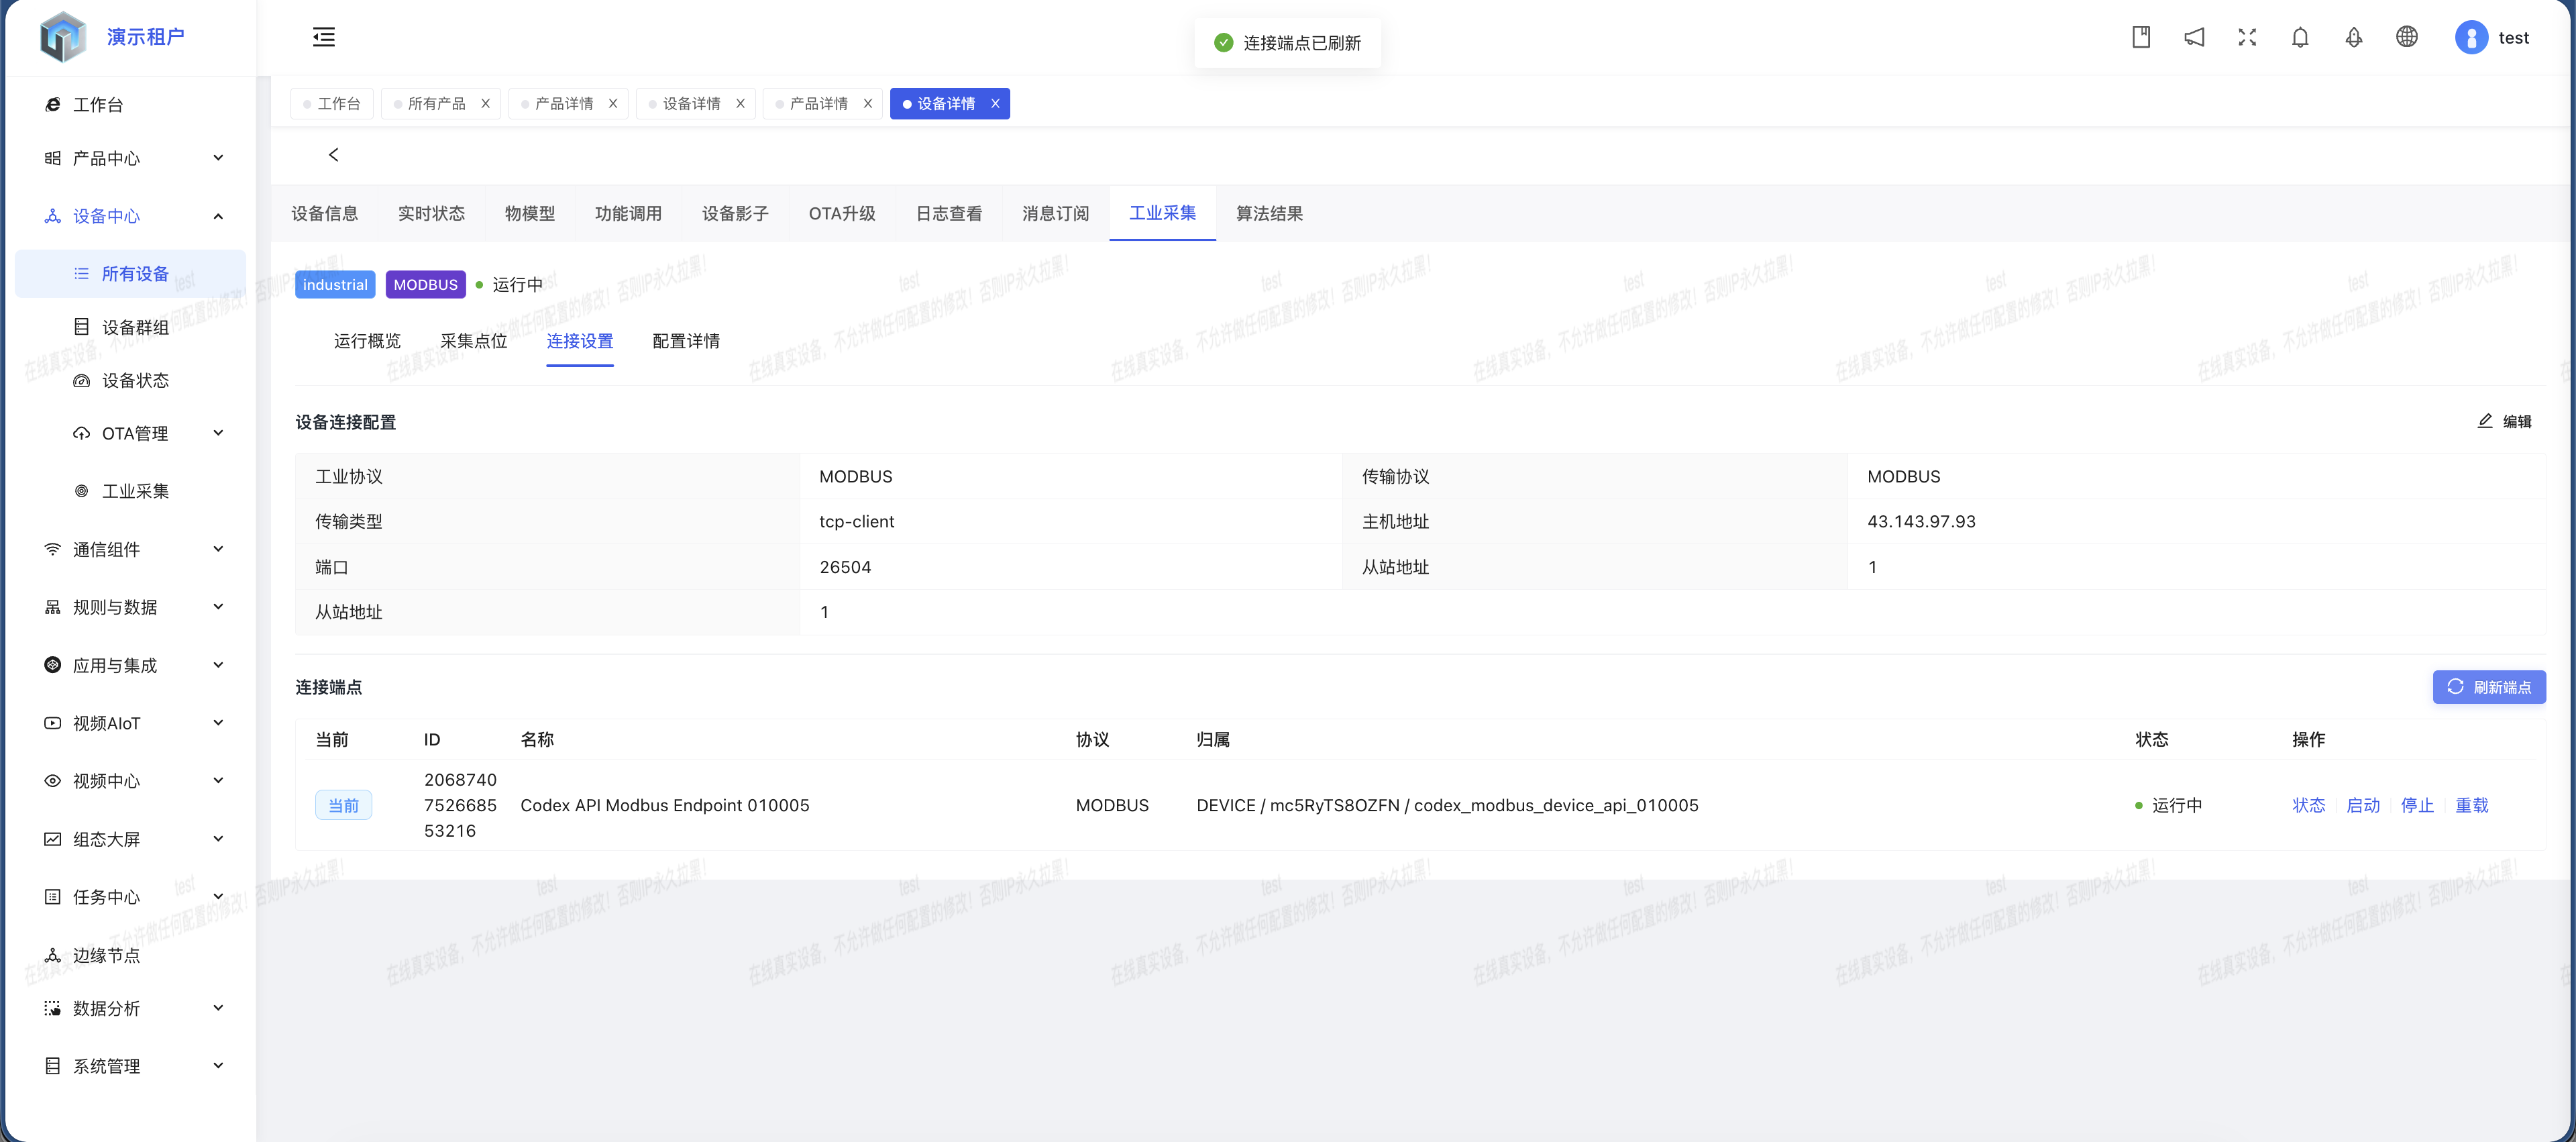Expand 组态大屏 menu chevron
This screenshot has height=1142, width=2576.
tap(218, 839)
